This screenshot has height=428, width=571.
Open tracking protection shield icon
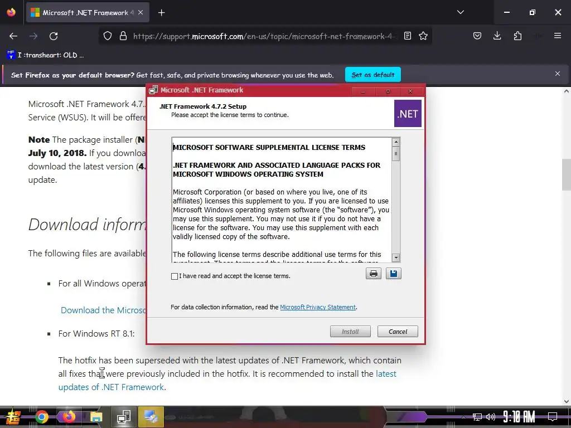pos(108,36)
